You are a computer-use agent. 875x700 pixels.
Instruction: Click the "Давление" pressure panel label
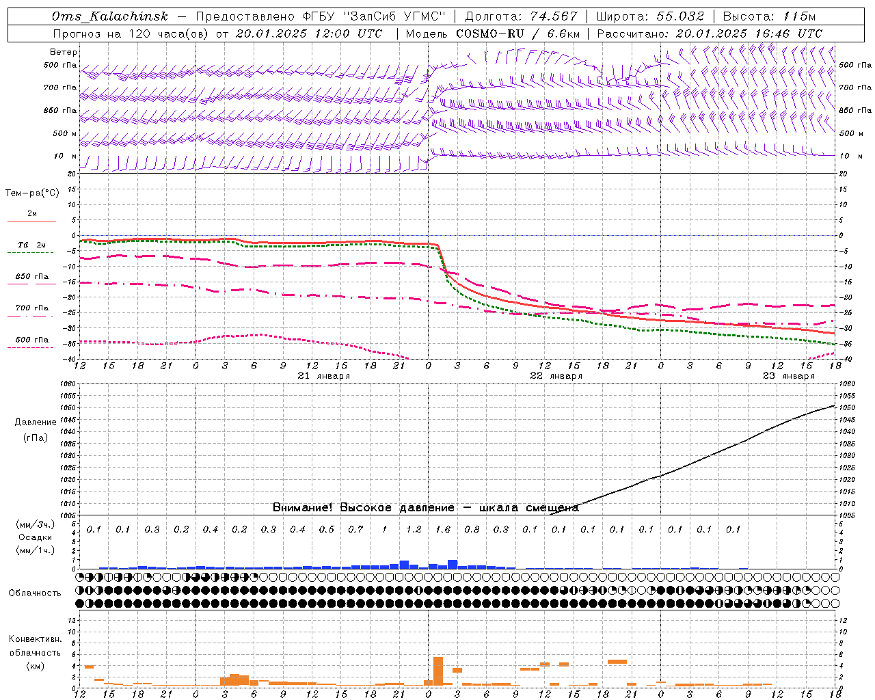(36, 422)
